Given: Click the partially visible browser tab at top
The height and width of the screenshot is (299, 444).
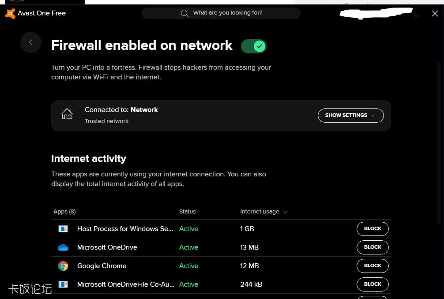Looking at the screenshot, I should click(x=44, y=2).
